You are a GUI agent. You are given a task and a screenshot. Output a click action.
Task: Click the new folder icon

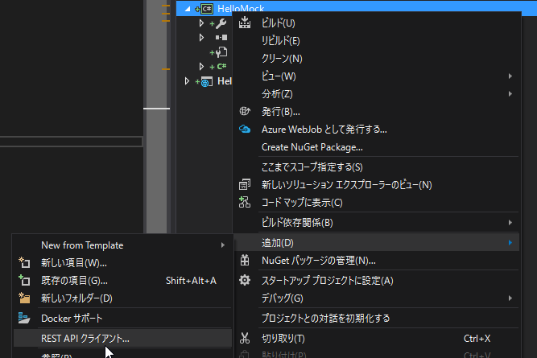coord(24,298)
